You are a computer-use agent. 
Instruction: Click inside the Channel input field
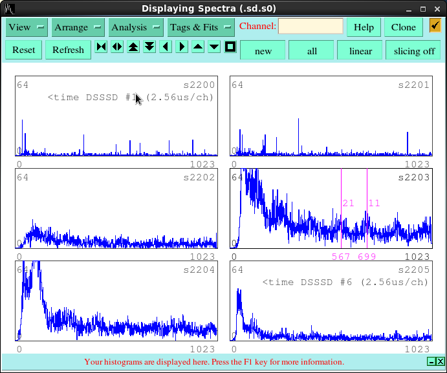click(311, 27)
